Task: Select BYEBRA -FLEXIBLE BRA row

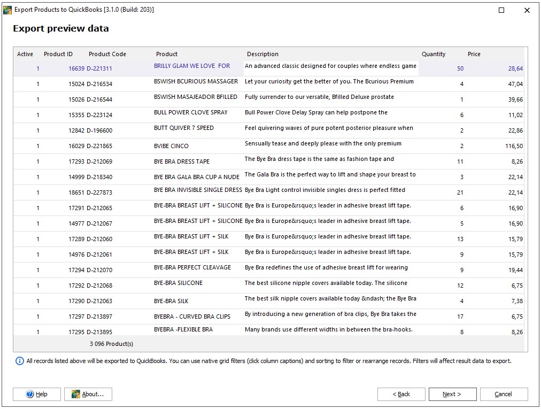Action: [x=268, y=330]
